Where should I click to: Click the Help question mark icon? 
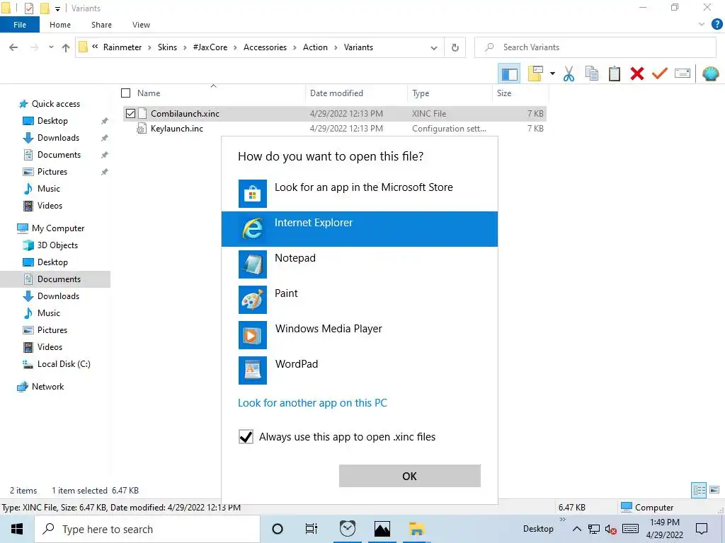717,25
